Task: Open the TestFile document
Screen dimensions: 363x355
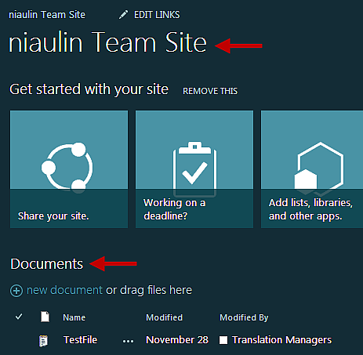Action: point(80,340)
